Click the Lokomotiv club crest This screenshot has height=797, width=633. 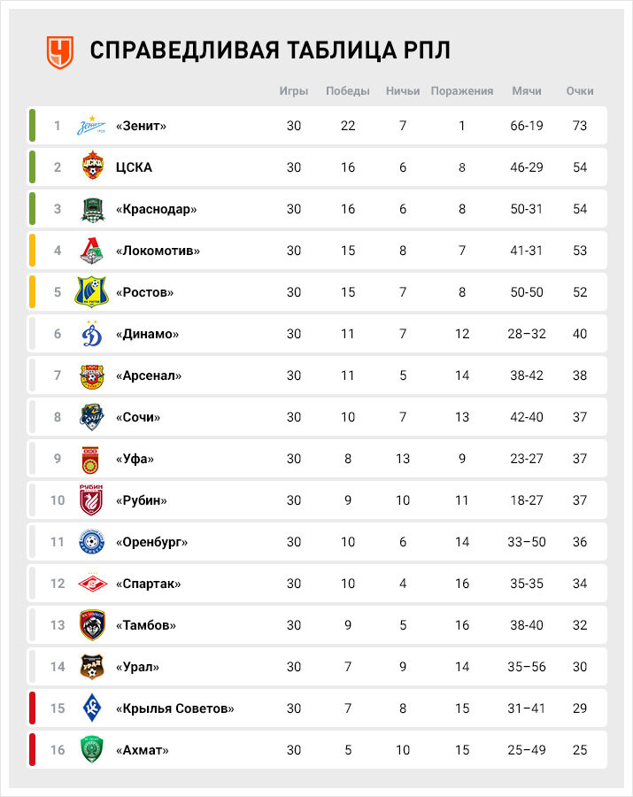pos(92,251)
